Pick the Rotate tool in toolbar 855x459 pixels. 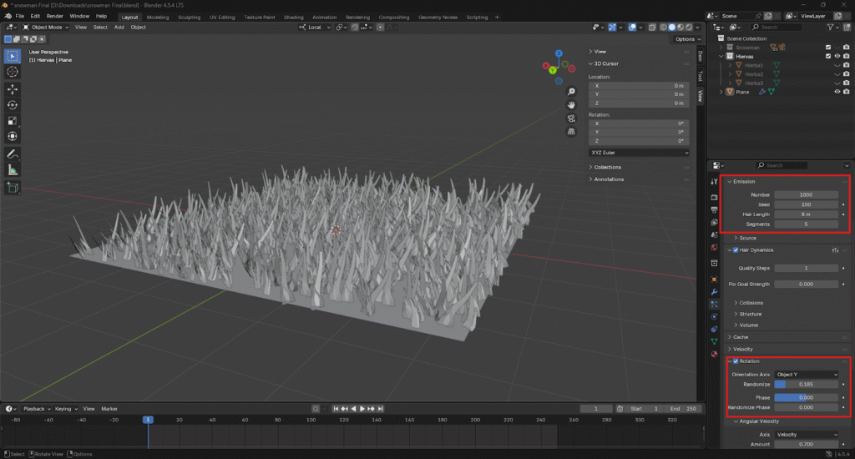[x=13, y=104]
